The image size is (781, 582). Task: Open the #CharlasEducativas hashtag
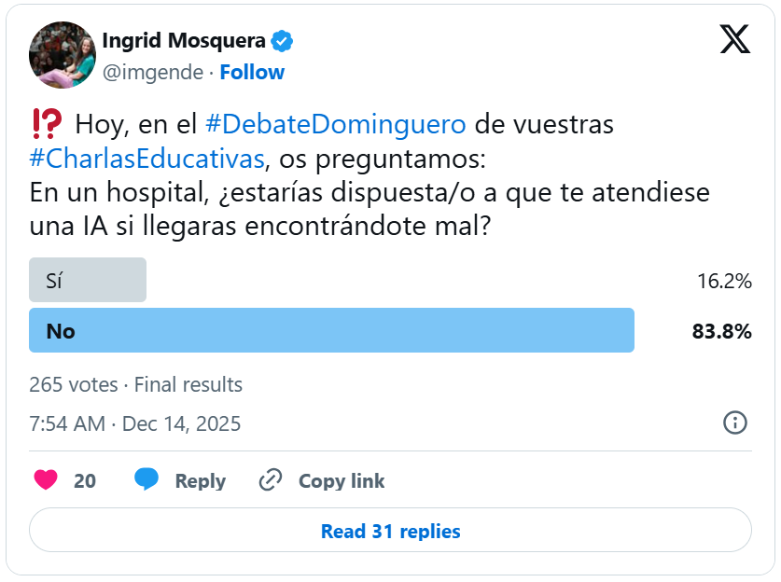(x=146, y=158)
